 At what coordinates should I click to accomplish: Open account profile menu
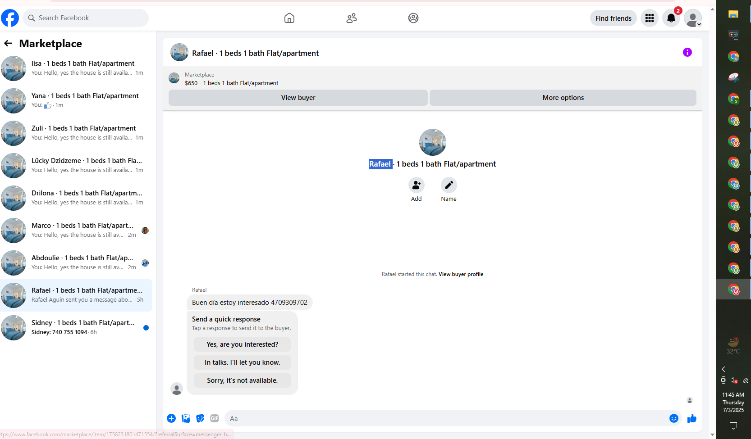tap(693, 18)
